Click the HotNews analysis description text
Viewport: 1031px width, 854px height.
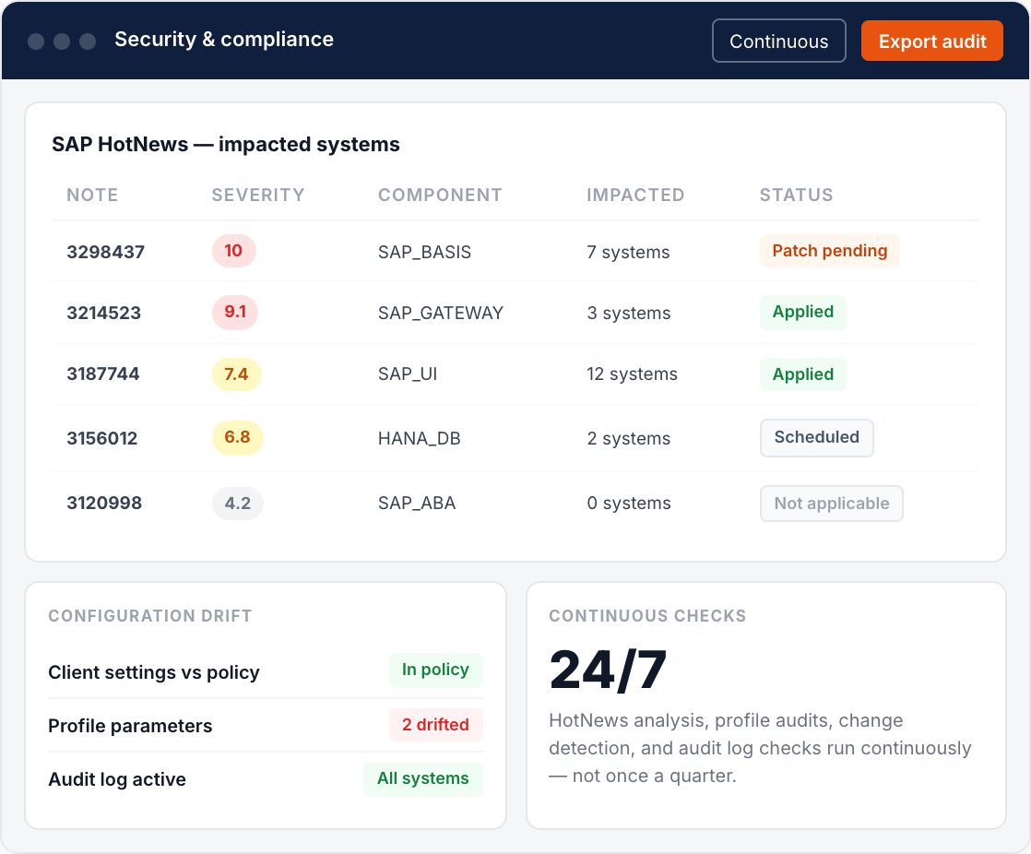point(760,748)
